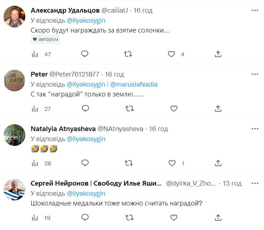Like Natalyia Atnyasheva's tweet
This screenshot has height=230, width=264.
(x=172, y=163)
